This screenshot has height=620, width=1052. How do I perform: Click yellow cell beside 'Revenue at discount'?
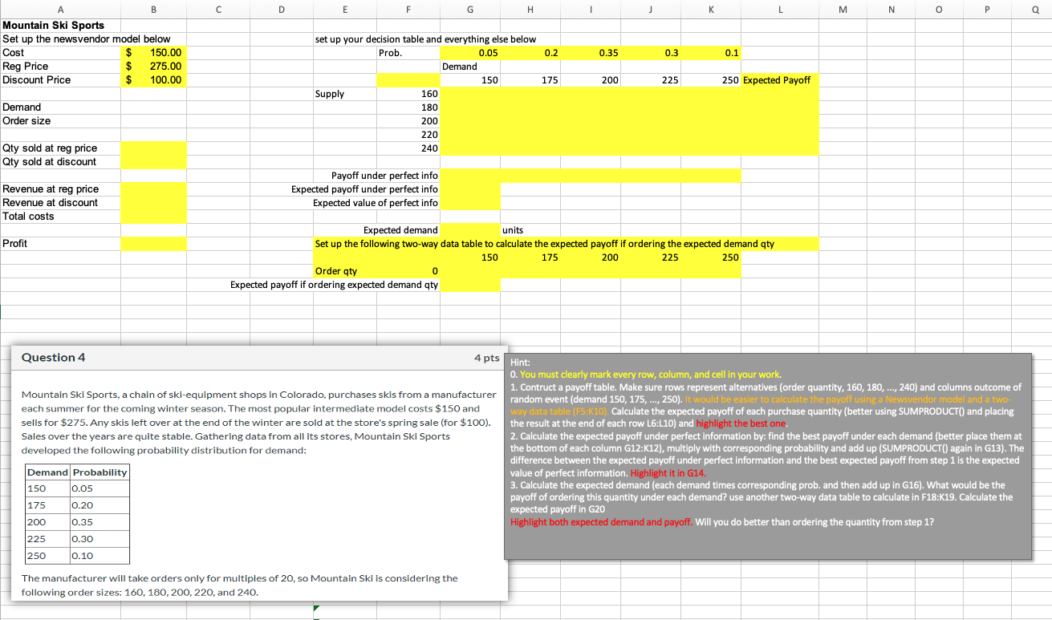click(x=153, y=203)
